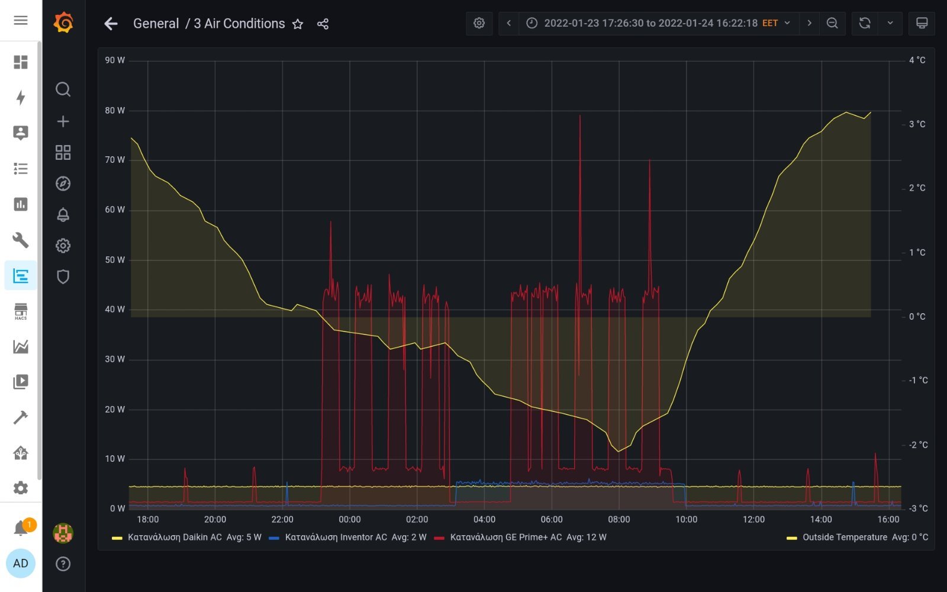
Task: Open the Developer Tools hammer icon
Action: click(x=21, y=417)
